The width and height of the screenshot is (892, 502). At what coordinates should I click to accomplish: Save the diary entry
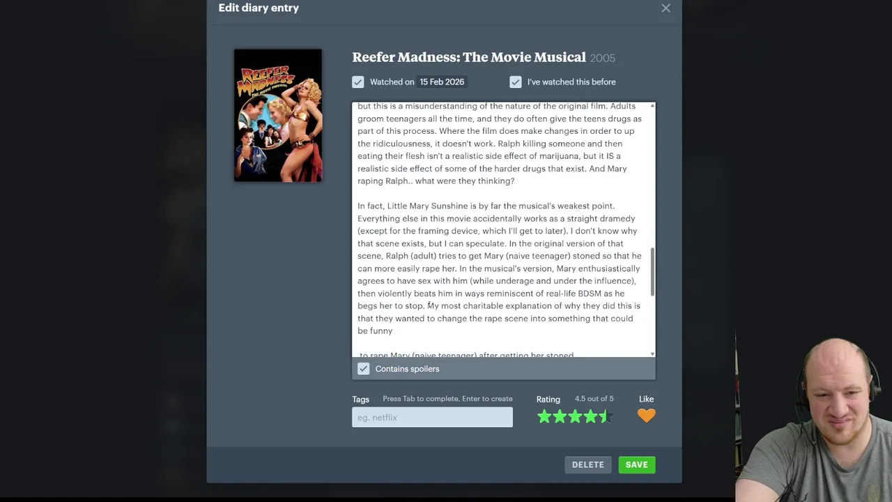[x=636, y=464]
